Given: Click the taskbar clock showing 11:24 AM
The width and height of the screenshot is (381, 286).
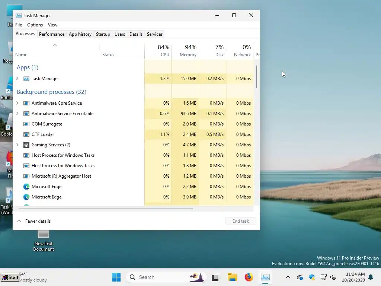Looking at the screenshot, I should click(353, 277).
